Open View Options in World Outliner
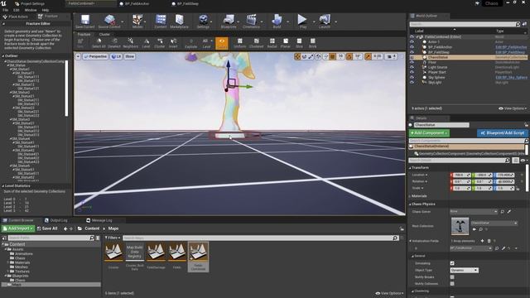The width and height of the screenshot is (530, 298). pyautogui.click(x=513, y=108)
